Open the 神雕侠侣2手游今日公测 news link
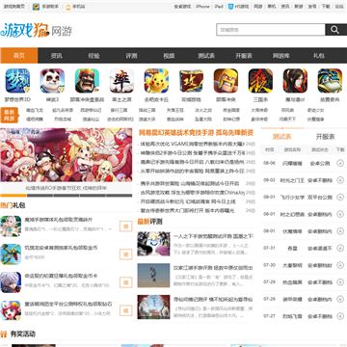Viewport: 347px width, 347px height. (x=192, y=152)
